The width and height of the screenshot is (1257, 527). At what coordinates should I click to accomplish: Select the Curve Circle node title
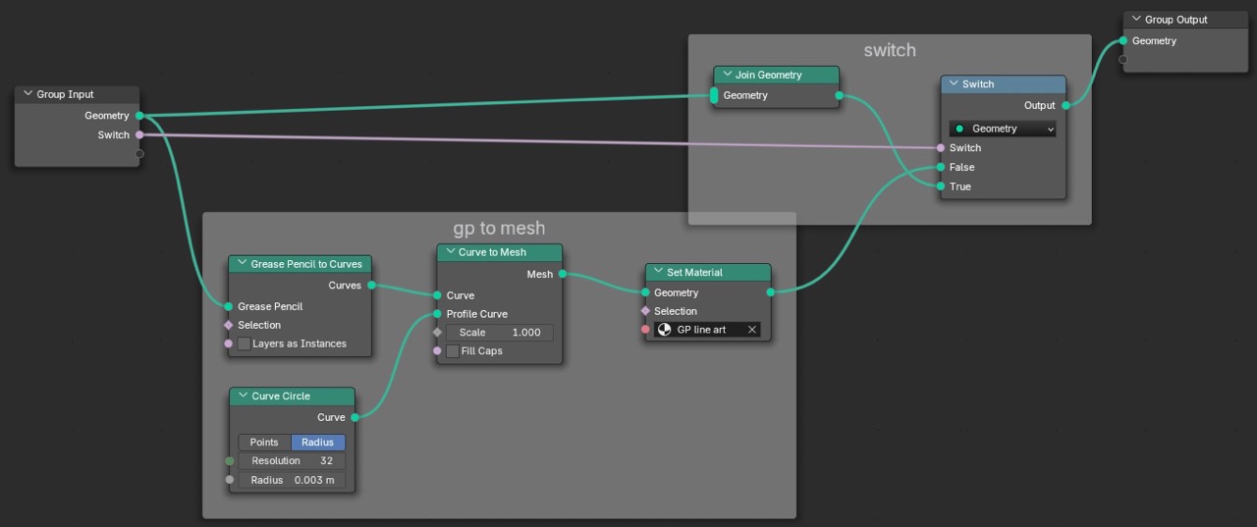point(281,396)
